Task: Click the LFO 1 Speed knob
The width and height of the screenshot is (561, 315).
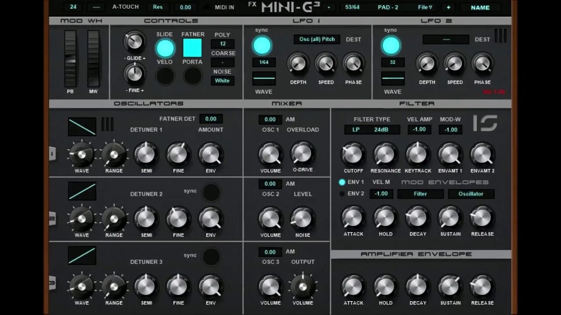Action: 326,64
